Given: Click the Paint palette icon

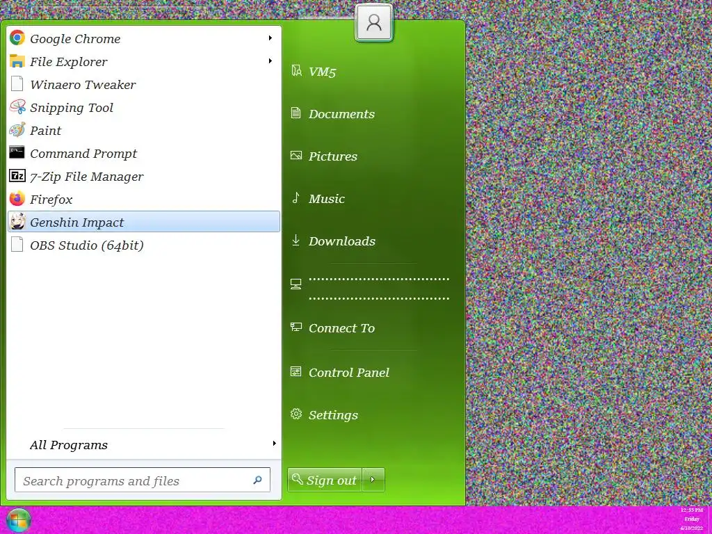Looking at the screenshot, I should coord(17,130).
